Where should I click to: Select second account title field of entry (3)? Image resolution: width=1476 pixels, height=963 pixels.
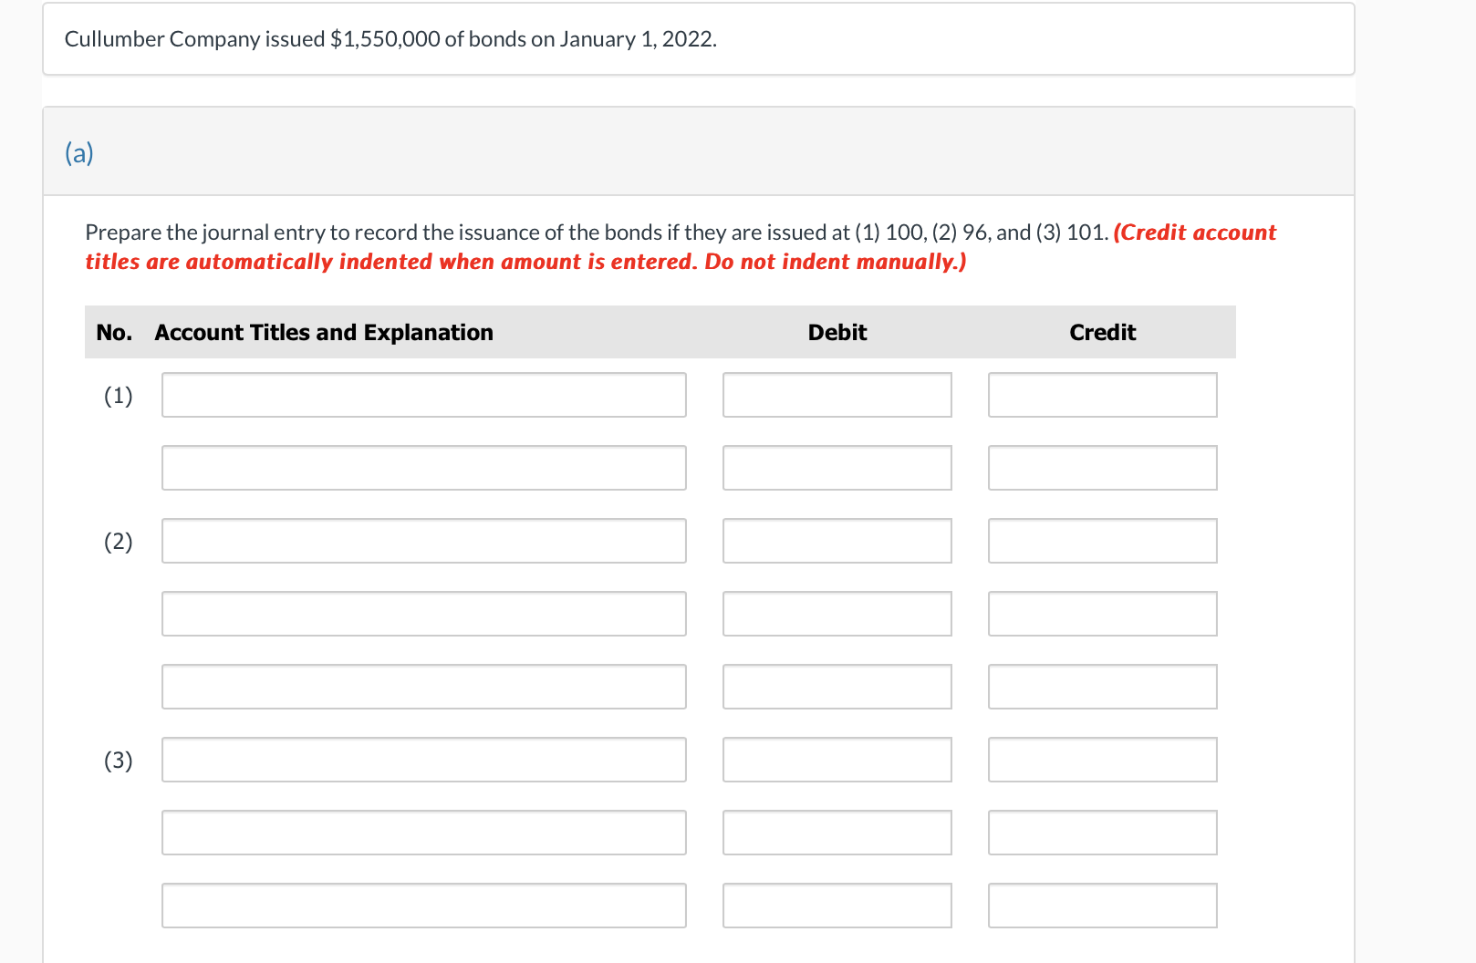[424, 833]
